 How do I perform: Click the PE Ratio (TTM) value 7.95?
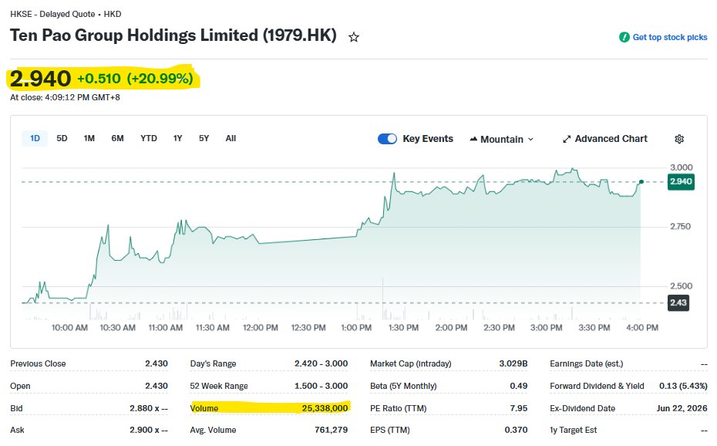519,408
